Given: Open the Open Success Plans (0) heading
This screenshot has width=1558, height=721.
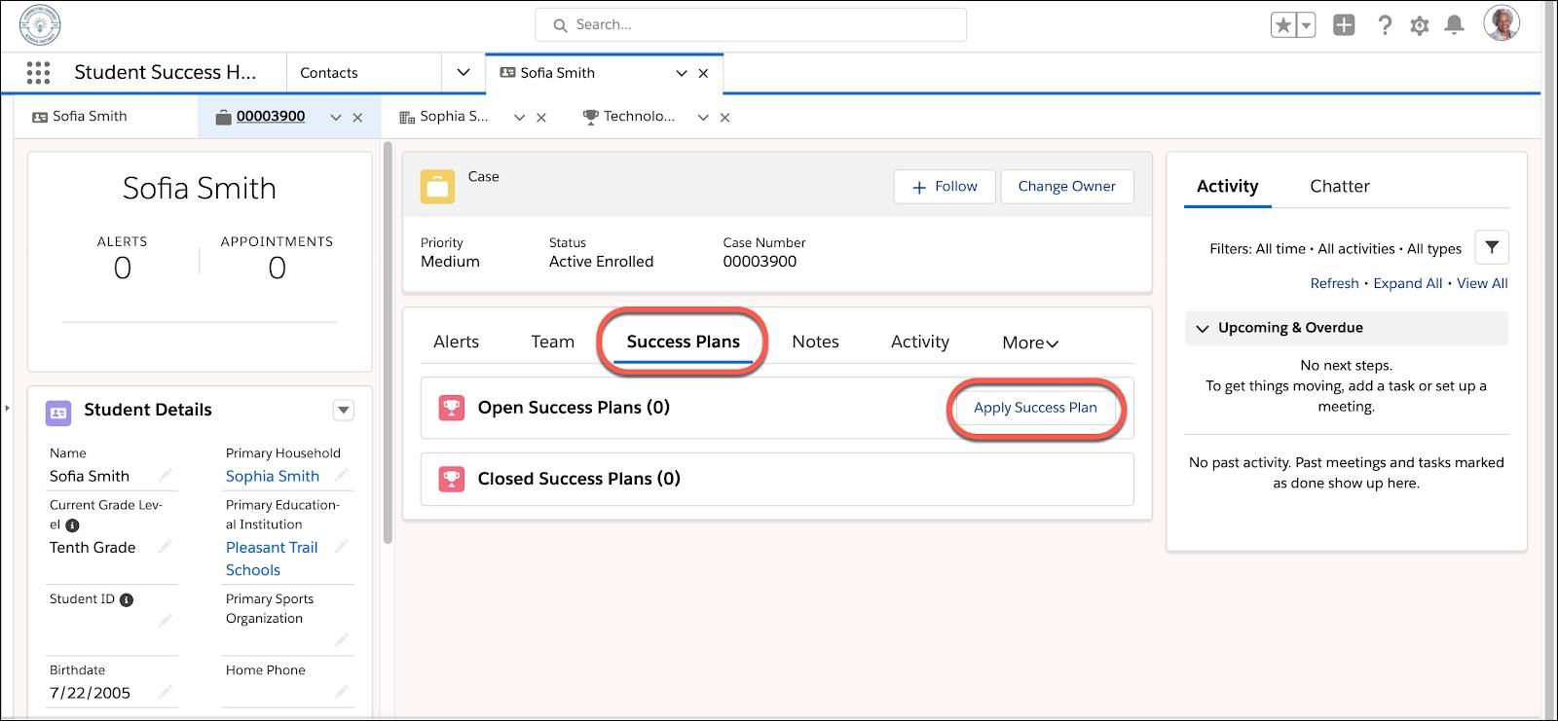Looking at the screenshot, I should [x=574, y=408].
